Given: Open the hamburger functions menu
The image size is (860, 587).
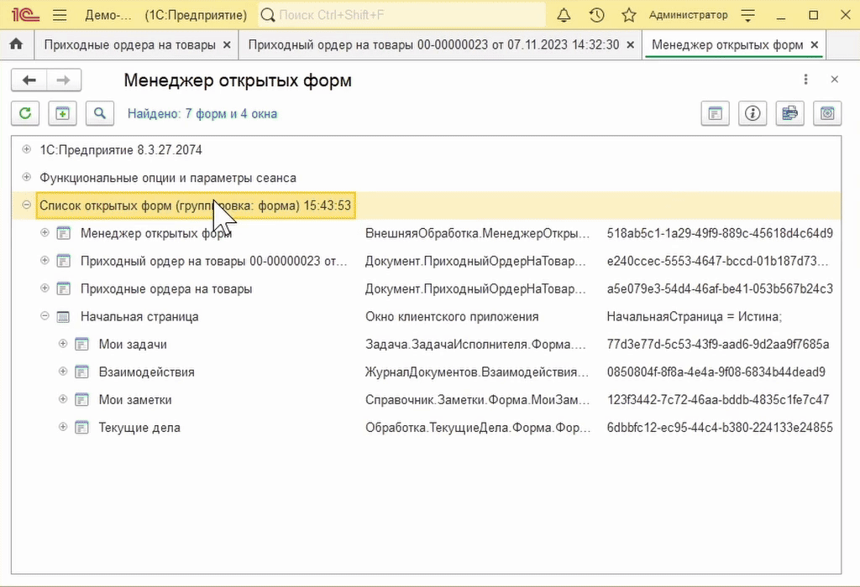Looking at the screenshot, I should [x=60, y=15].
